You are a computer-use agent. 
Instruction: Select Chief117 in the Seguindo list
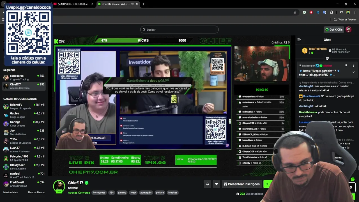click(24, 86)
